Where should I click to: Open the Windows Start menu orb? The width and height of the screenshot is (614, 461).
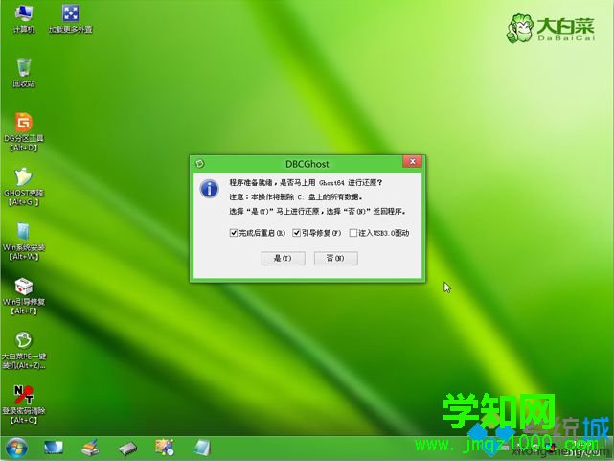16,448
